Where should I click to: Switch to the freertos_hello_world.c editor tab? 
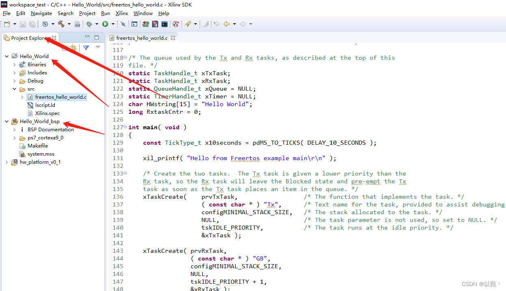pos(141,37)
